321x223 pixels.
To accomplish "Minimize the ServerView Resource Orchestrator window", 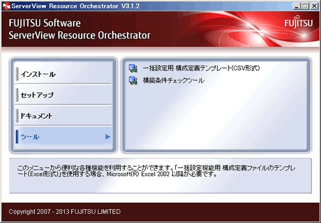I will click(x=296, y=6).
